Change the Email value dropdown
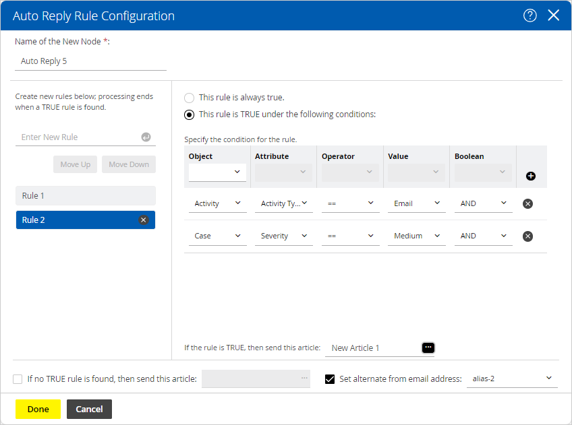Image resolution: width=572 pixels, height=425 pixels. [417, 203]
